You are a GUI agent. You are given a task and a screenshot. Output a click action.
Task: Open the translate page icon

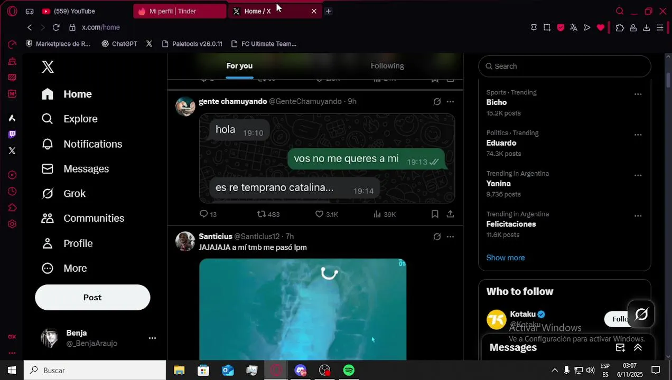pyautogui.click(x=574, y=27)
